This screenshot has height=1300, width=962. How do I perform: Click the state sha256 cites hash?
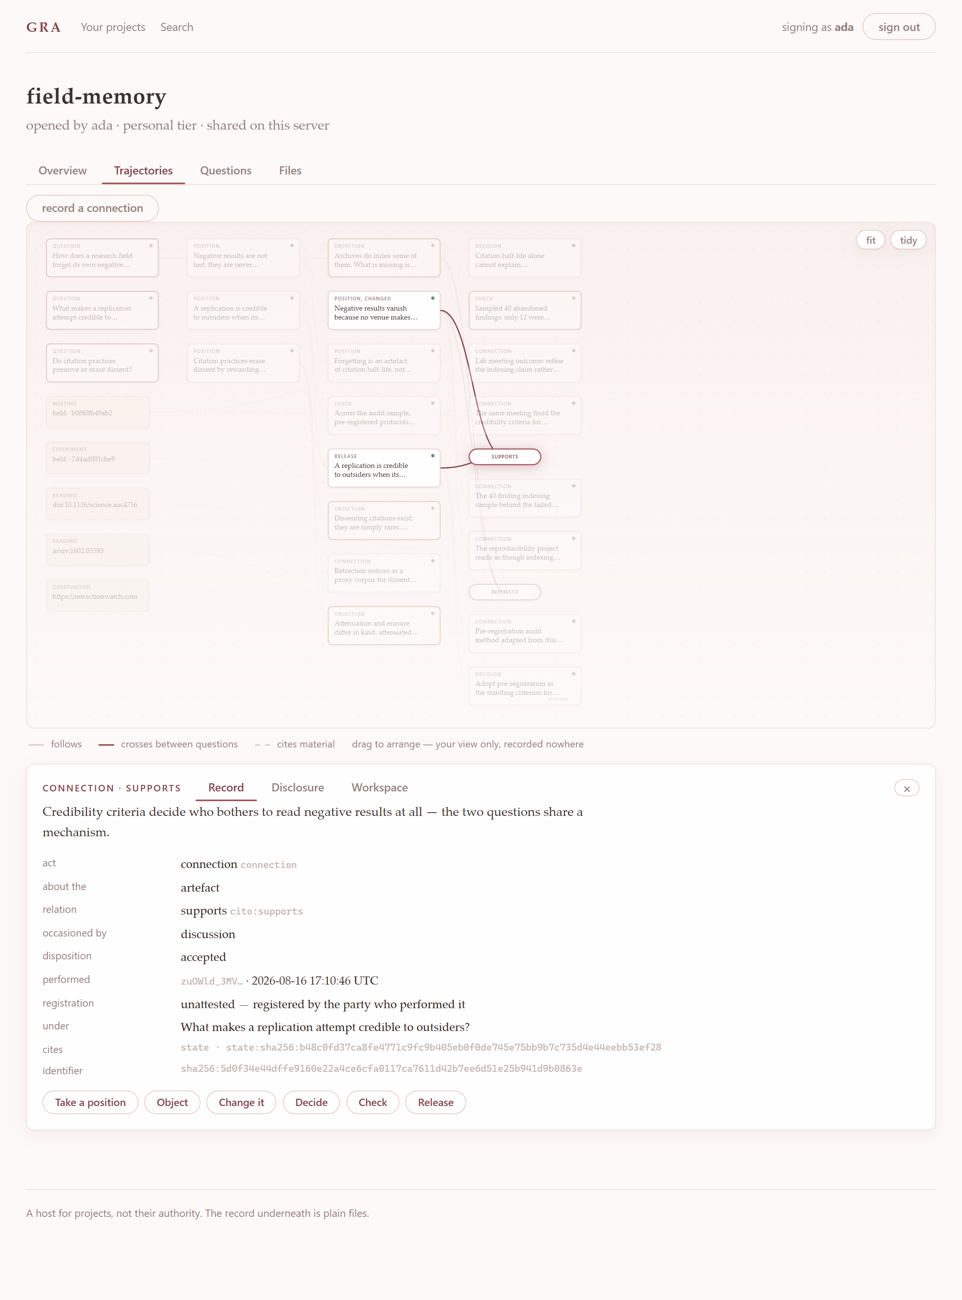tap(421, 1047)
